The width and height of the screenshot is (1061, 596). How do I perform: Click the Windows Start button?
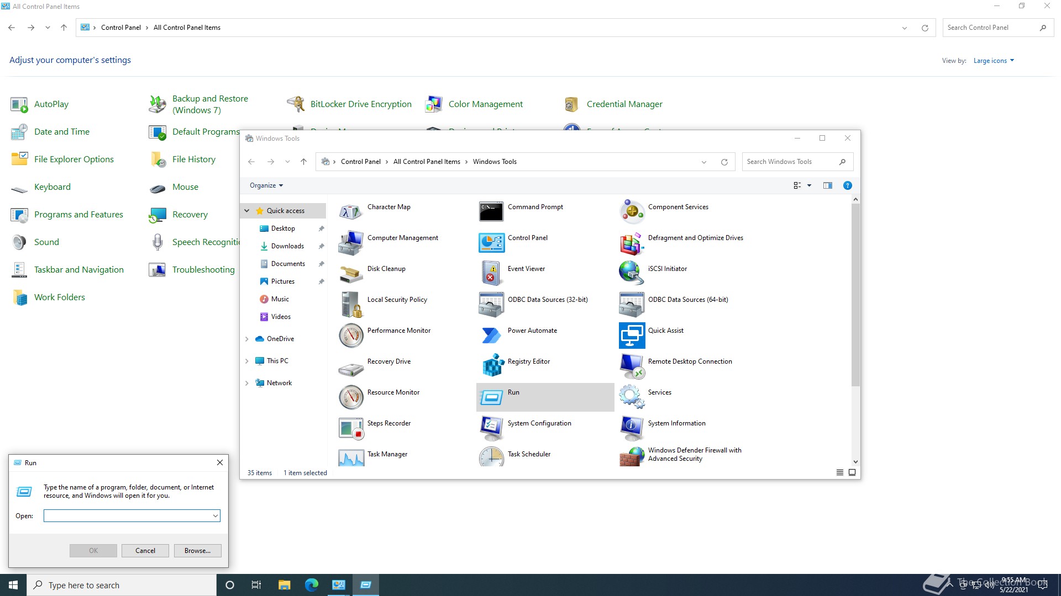[13, 585]
